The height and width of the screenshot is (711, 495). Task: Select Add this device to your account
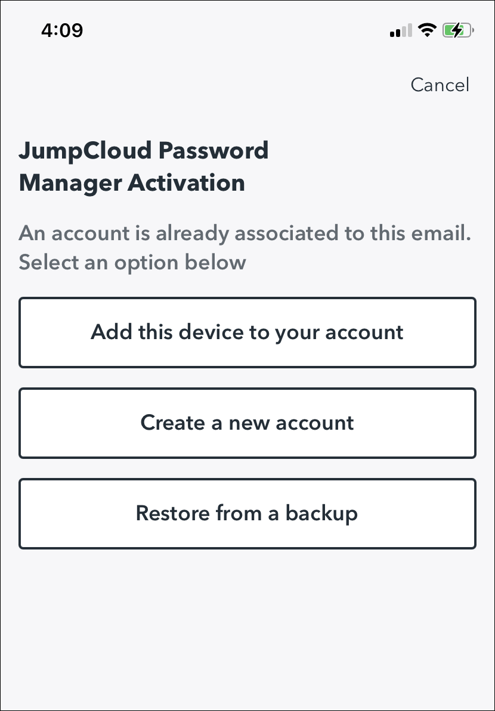247,332
